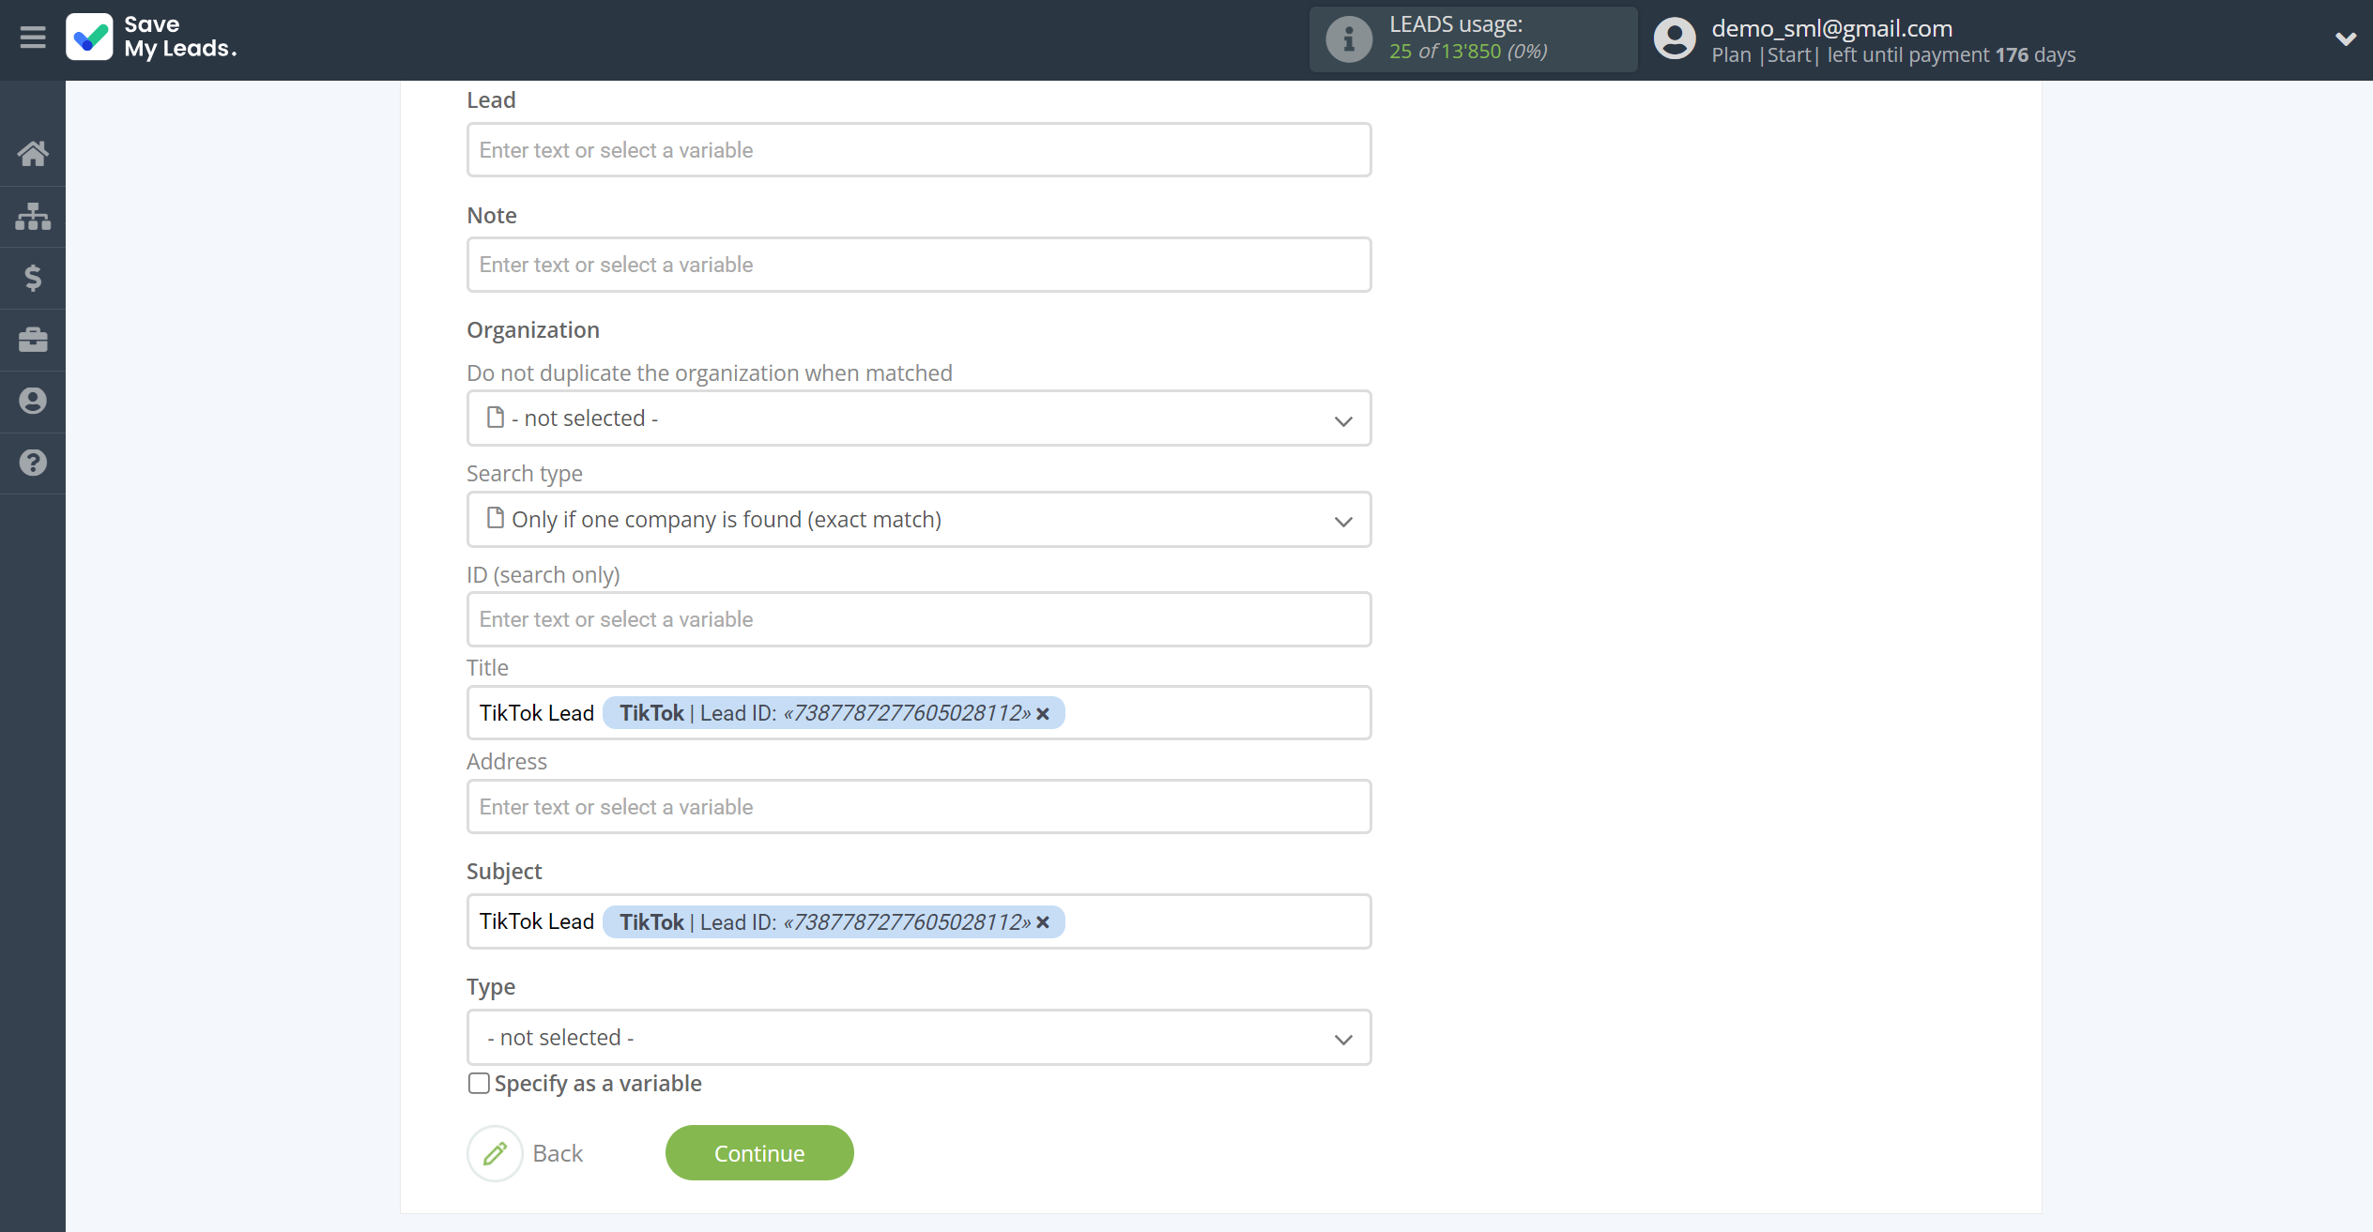Click the pencil Back icon

click(495, 1153)
